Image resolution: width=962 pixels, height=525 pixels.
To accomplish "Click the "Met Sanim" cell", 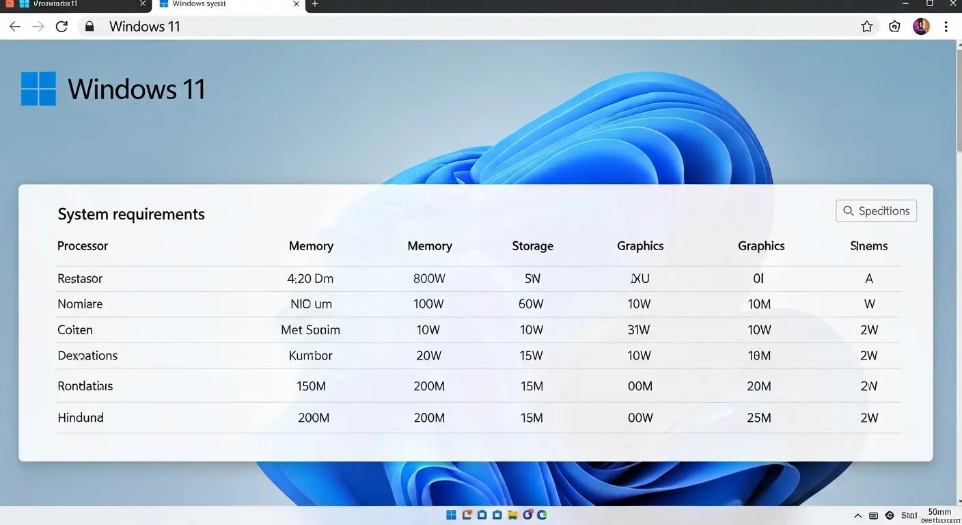I will [x=310, y=330].
